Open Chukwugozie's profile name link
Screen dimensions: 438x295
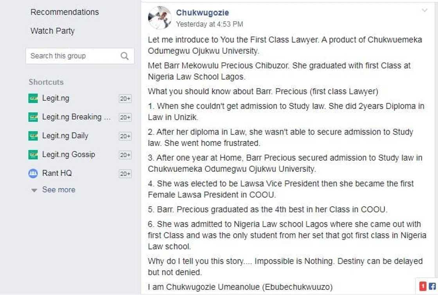pyautogui.click(x=202, y=13)
